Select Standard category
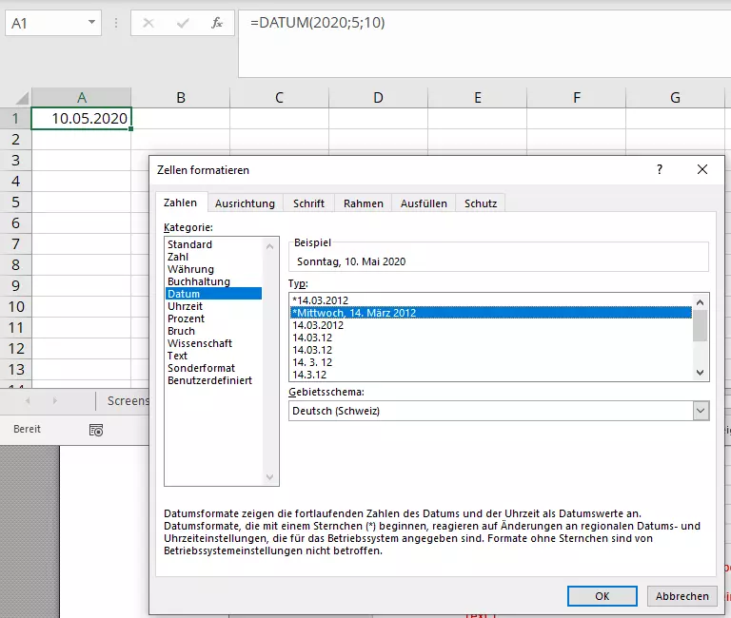 point(213,244)
